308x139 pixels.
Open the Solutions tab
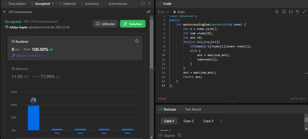(90, 4)
